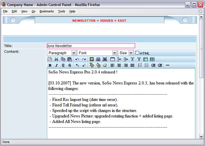Screen dimensions: 205x146
Task: Click the text 'Added All News listing page.'
Action: point(77,121)
